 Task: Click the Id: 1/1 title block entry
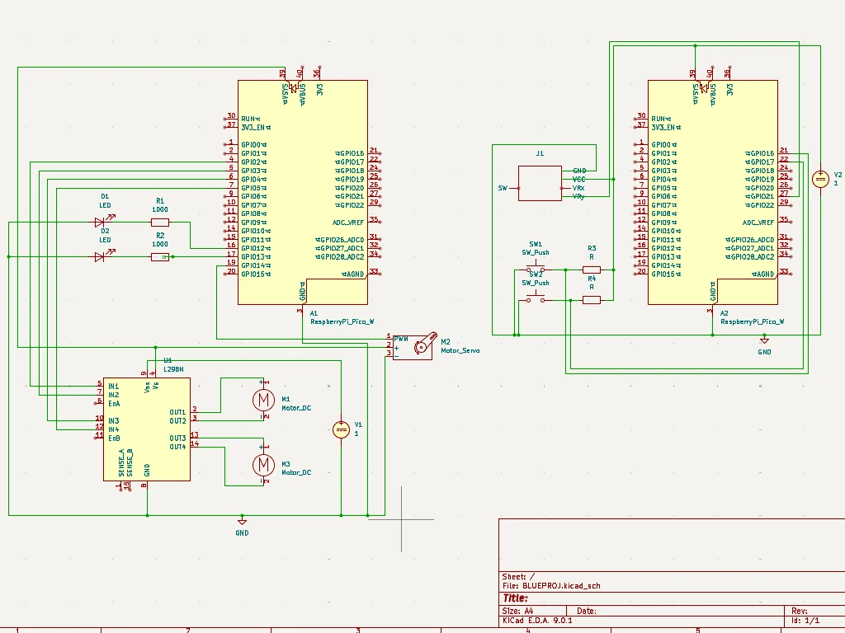coord(805,620)
